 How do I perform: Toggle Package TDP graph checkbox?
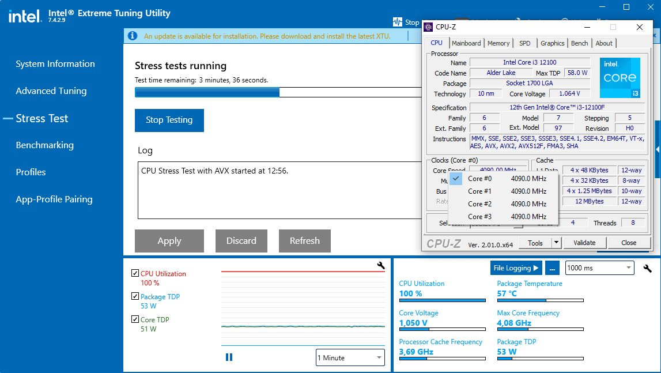click(x=135, y=296)
